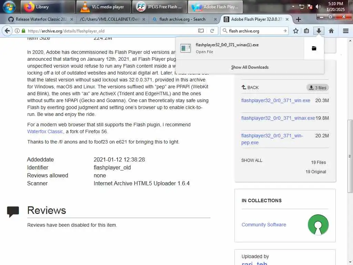Go to the browser Home page
The height and width of the screenshot is (265, 353).
tap(331, 31)
